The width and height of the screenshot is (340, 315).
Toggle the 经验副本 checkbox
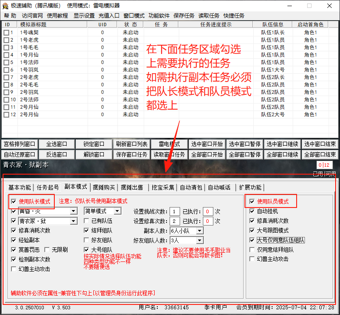[x=14, y=240]
